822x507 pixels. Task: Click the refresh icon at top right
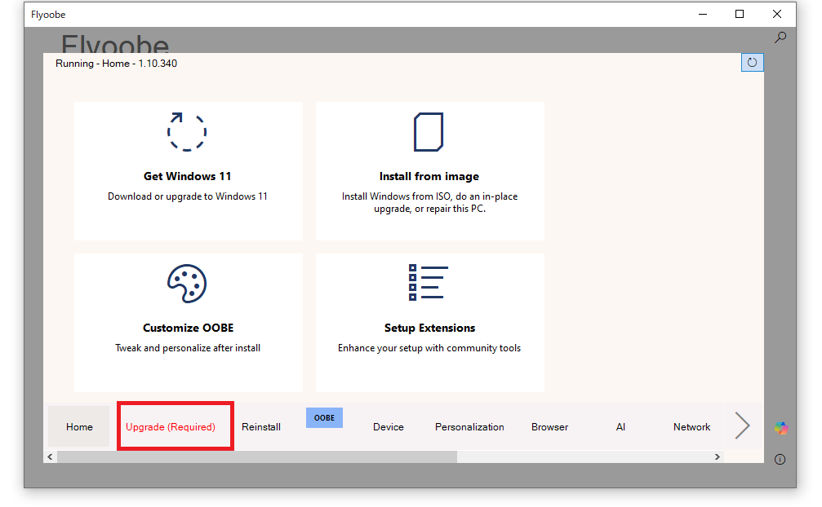[752, 63]
